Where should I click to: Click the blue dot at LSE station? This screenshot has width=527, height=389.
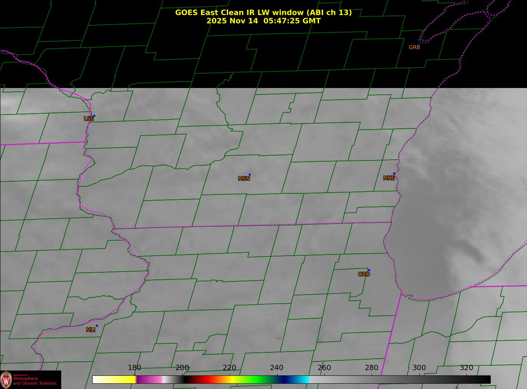(94, 116)
